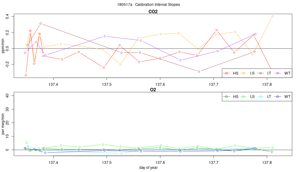This screenshot has width=297, height=172.
Task: Click the 137.7 tick under the O2 chart
Action: 214,163
